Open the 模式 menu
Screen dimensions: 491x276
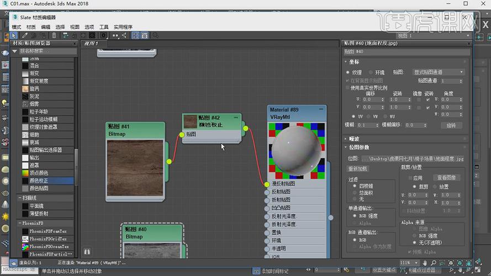click(16, 27)
